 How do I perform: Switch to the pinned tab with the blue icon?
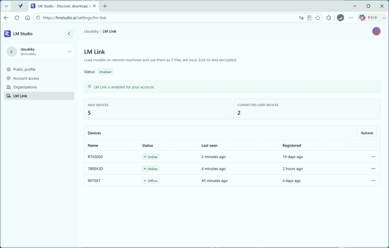pos(20,6)
